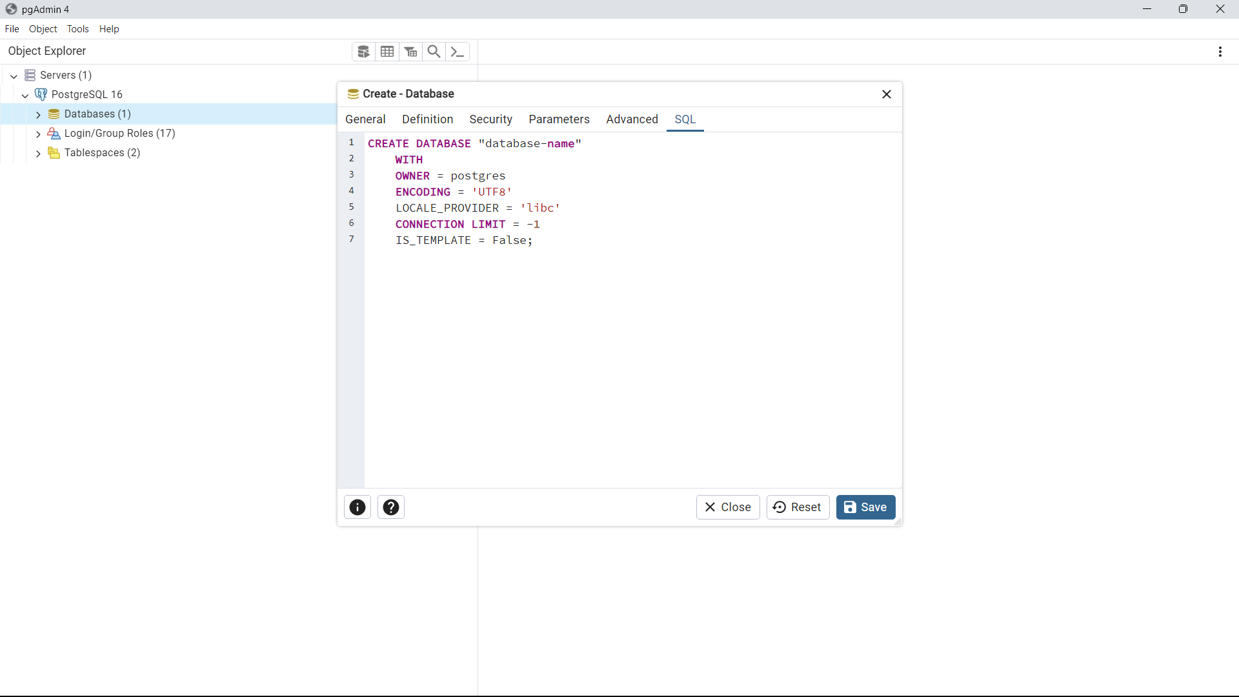Click the LOCALE_PROVIDER = 'libc' line
Screen dimensions: 1239x697
click(478, 208)
